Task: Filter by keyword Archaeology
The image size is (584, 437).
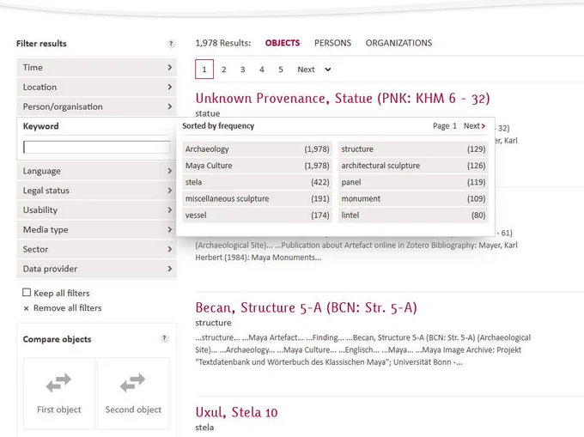Action: click(258, 149)
